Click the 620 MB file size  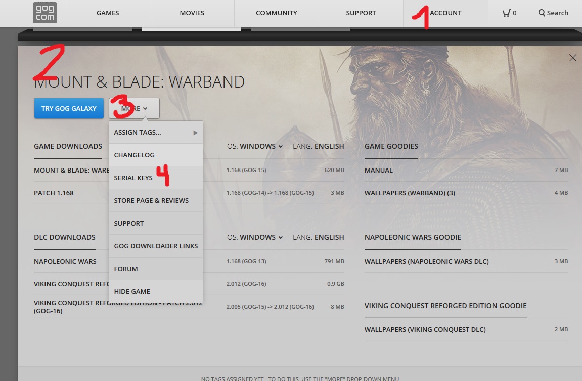(x=334, y=170)
